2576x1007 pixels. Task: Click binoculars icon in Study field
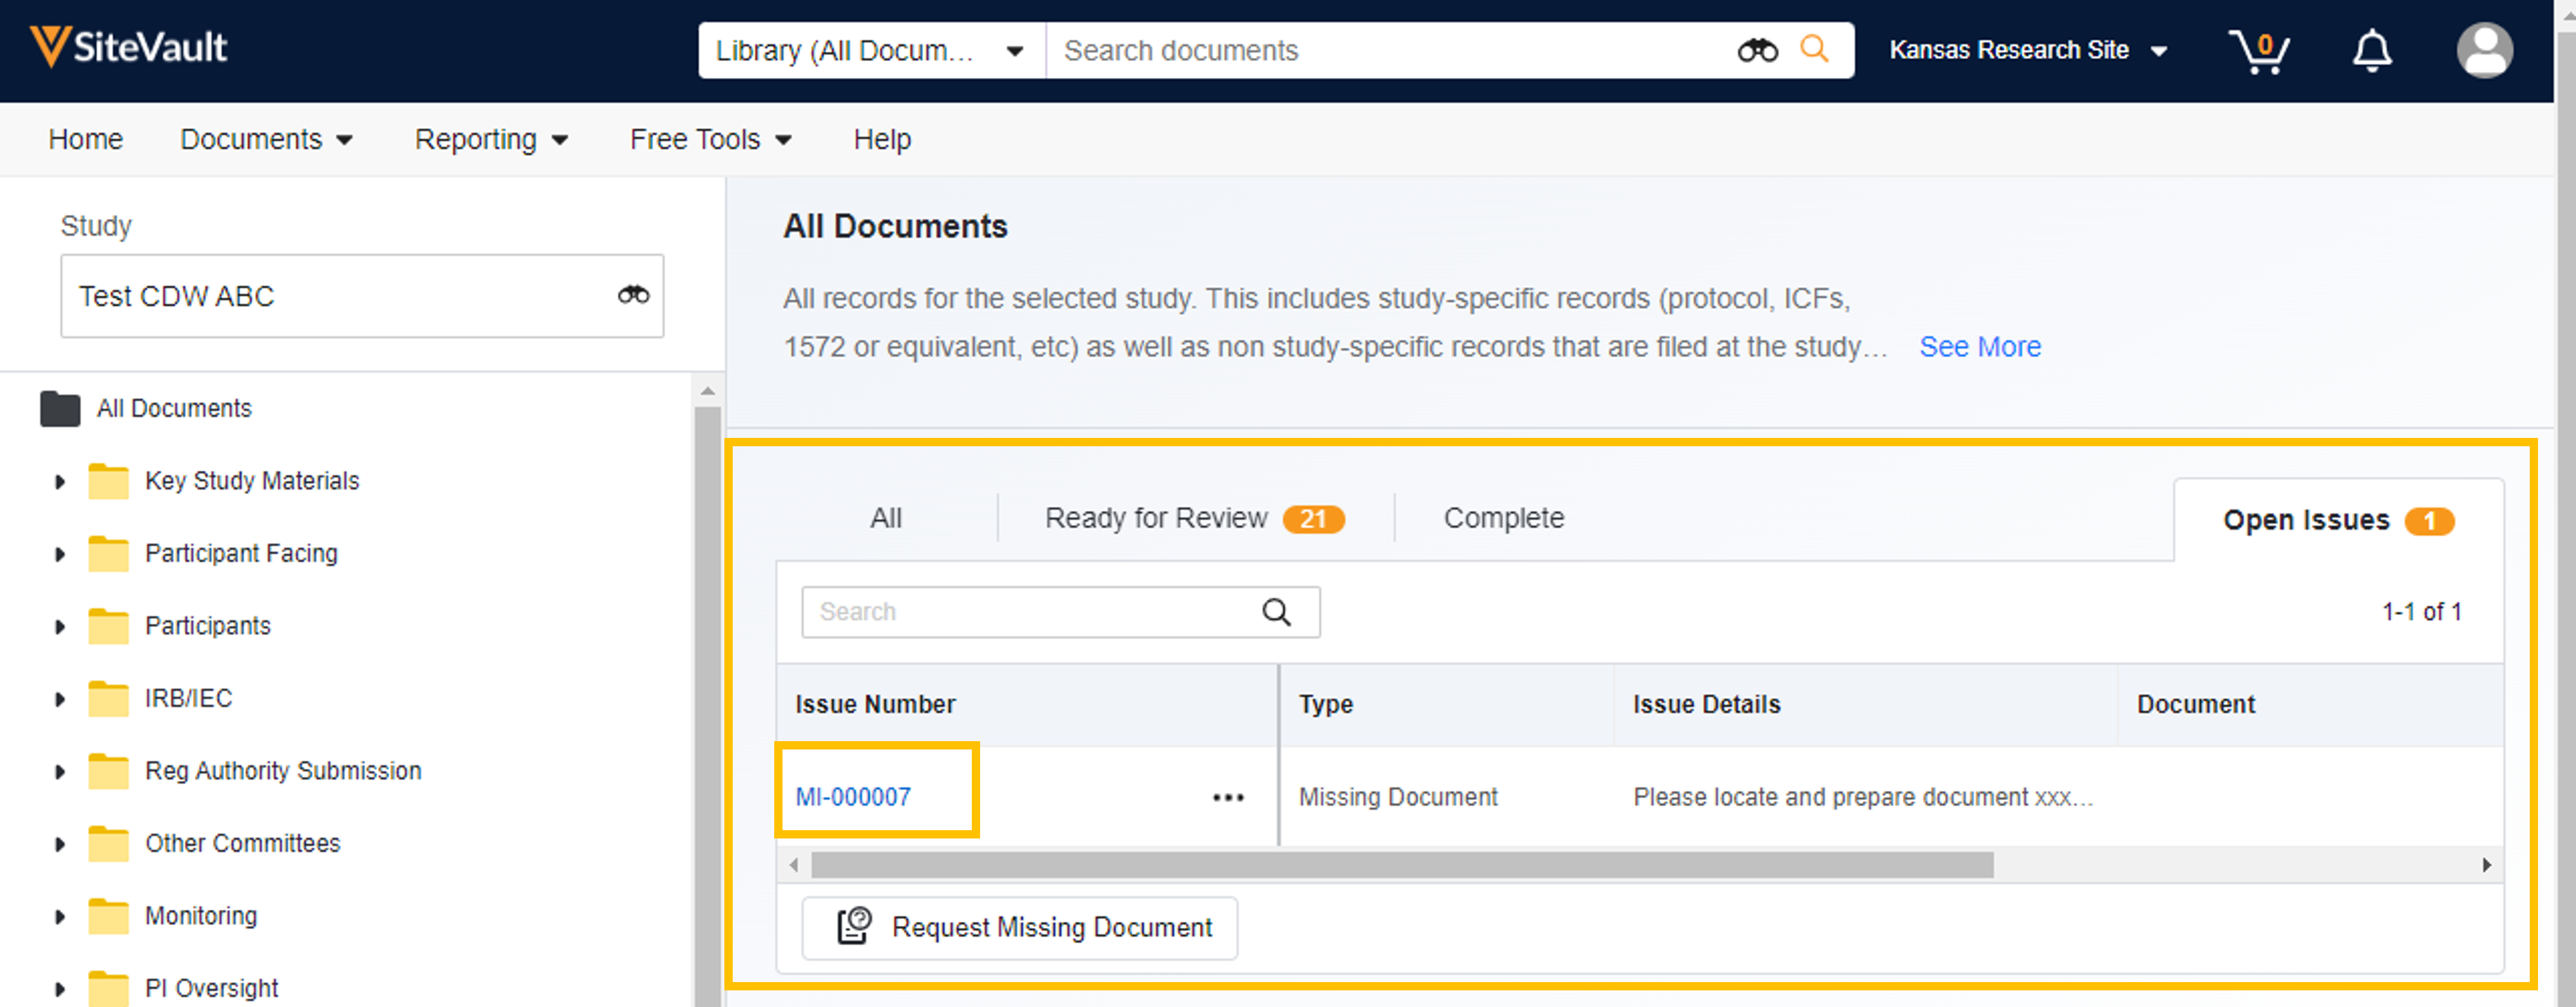tap(633, 295)
